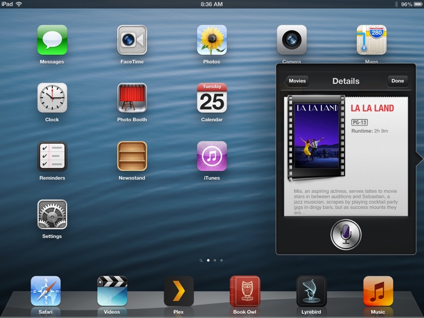Open the Messages app
This screenshot has width=424, height=318.
point(52,40)
